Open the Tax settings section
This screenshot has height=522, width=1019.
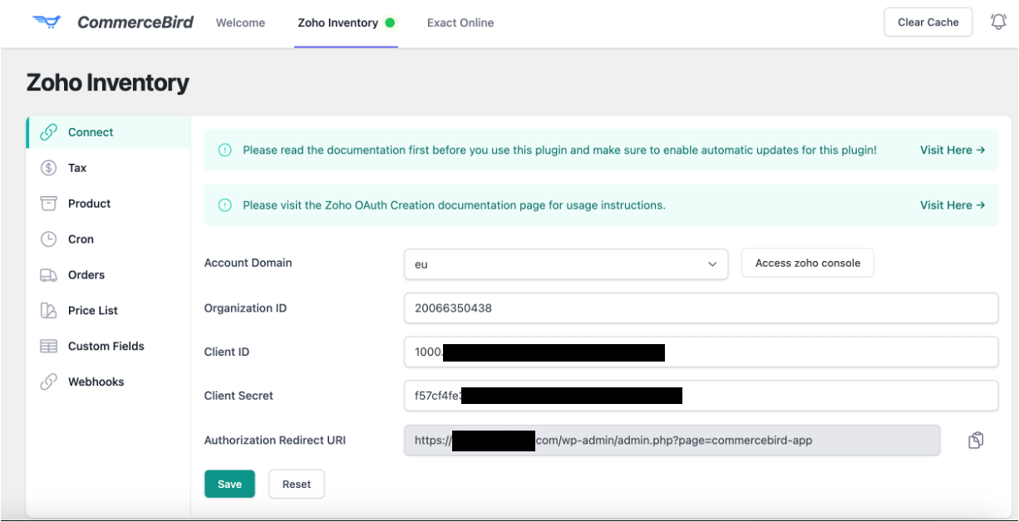pyautogui.click(x=108, y=168)
